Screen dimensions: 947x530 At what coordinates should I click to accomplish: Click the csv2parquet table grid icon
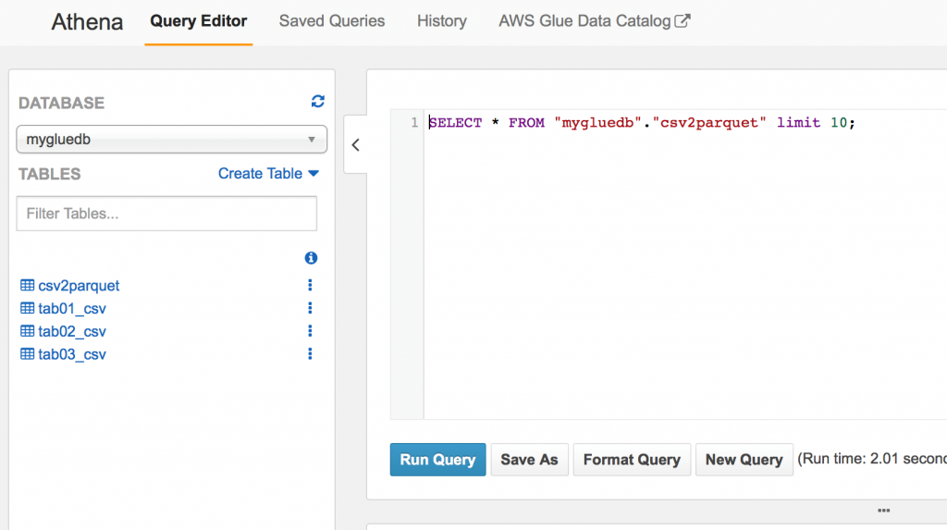(x=27, y=285)
